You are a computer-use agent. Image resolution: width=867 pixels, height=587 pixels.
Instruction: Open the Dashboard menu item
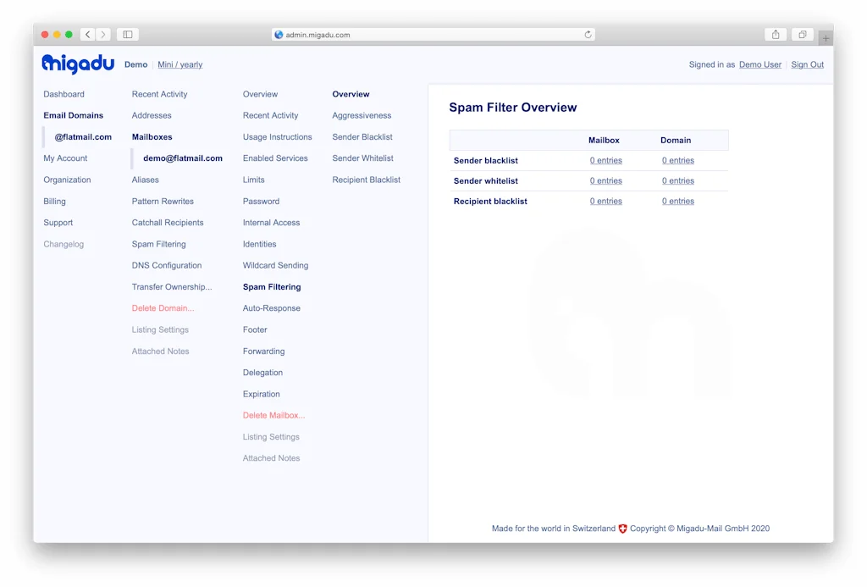pos(64,94)
